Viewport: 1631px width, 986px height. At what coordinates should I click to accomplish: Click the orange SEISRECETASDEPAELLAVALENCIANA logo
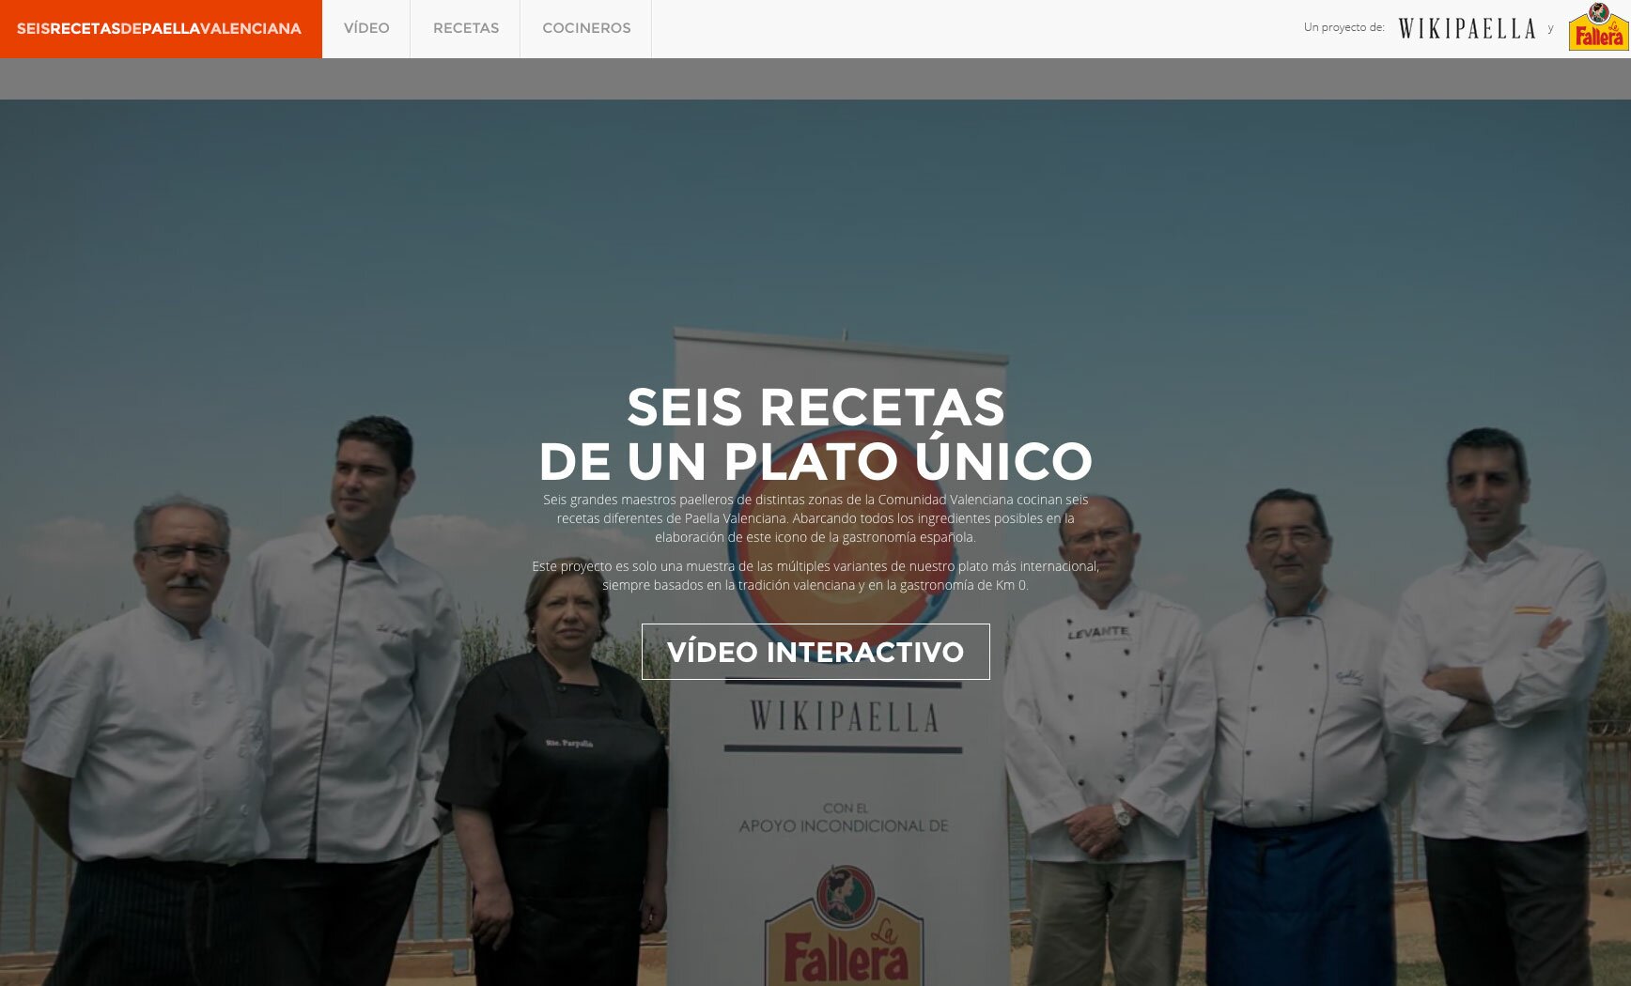pos(156,28)
